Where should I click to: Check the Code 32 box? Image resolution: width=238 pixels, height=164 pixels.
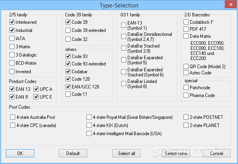point(68,39)
